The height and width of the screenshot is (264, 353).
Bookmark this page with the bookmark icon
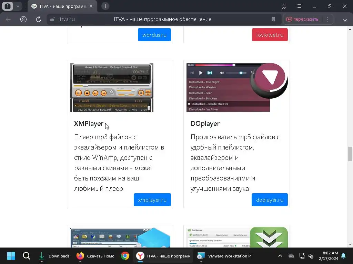point(273,19)
